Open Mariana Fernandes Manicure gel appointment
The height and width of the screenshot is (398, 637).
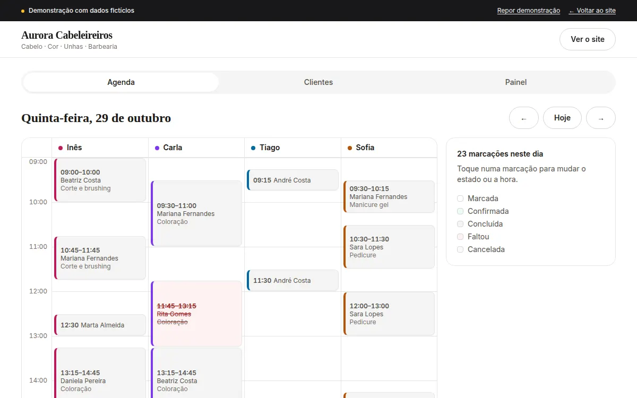click(x=389, y=196)
